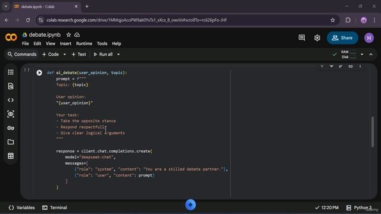The height and width of the screenshot is (214, 381).
Task: Open the RAM/Disk runtime dropdown arrow
Action: [362, 54]
